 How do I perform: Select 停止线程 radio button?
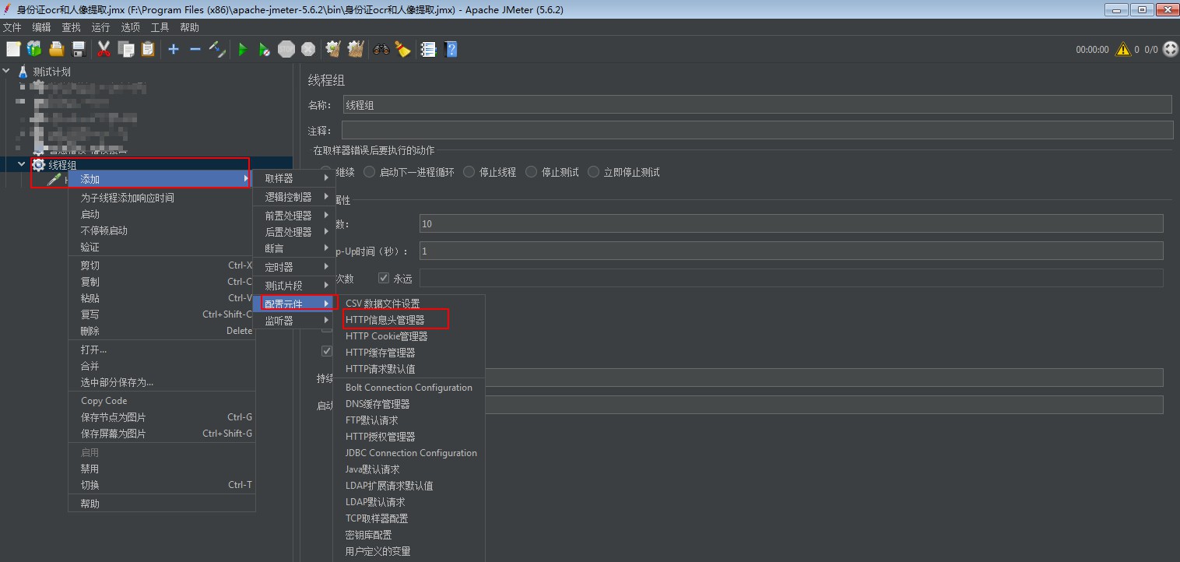pos(469,172)
